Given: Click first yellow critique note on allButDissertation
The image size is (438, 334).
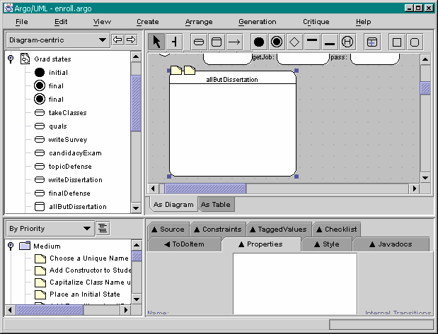Looking at the screenshot, I should (176, 70).
